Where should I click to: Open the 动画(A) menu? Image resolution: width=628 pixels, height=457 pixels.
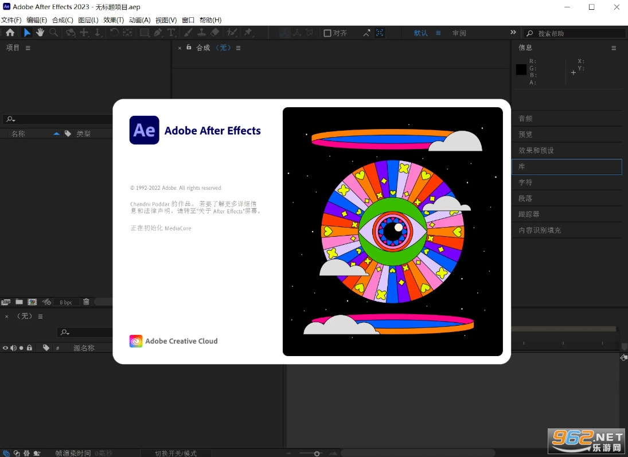pos(140,20)
